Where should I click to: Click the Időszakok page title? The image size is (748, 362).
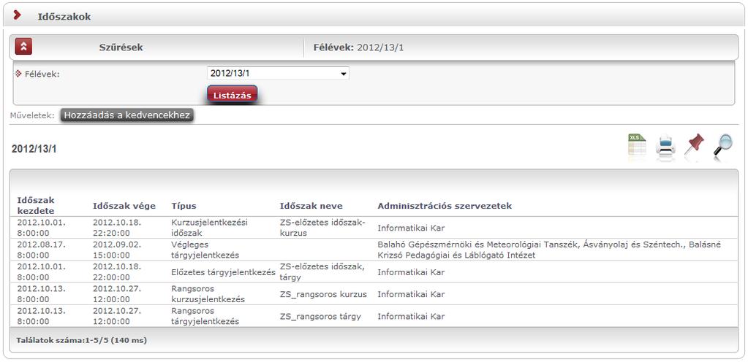pyautogui.click(x=64, y=17)
